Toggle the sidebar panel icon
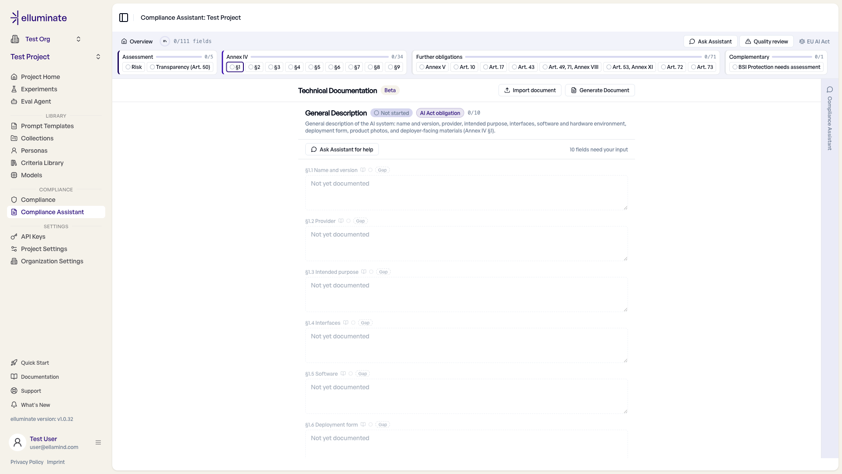This screenshot has height=474, width=842. 124,18
